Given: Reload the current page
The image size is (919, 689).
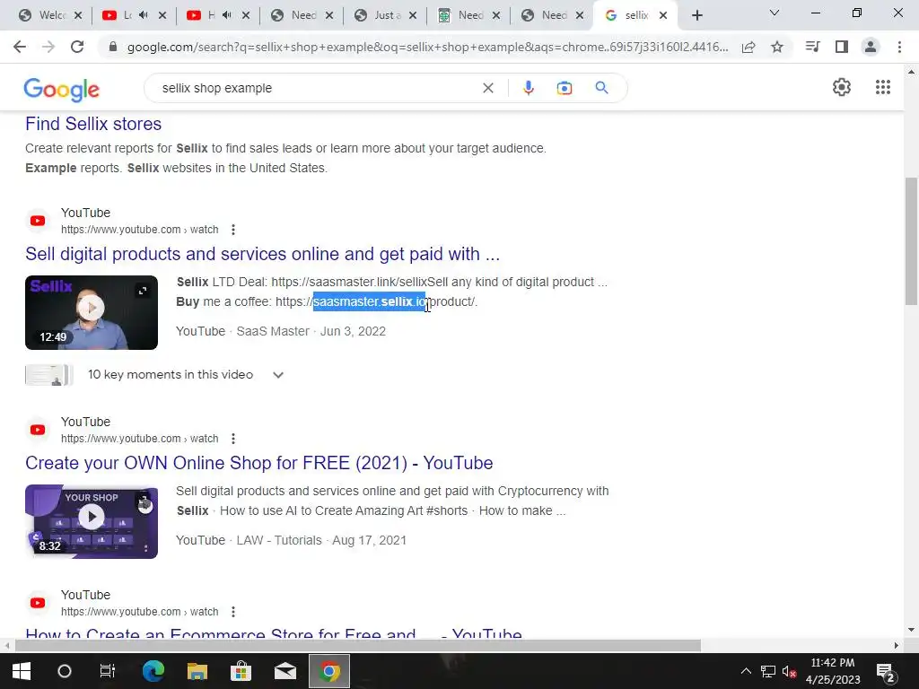Looking at the screenshot, I should [77, 47].
